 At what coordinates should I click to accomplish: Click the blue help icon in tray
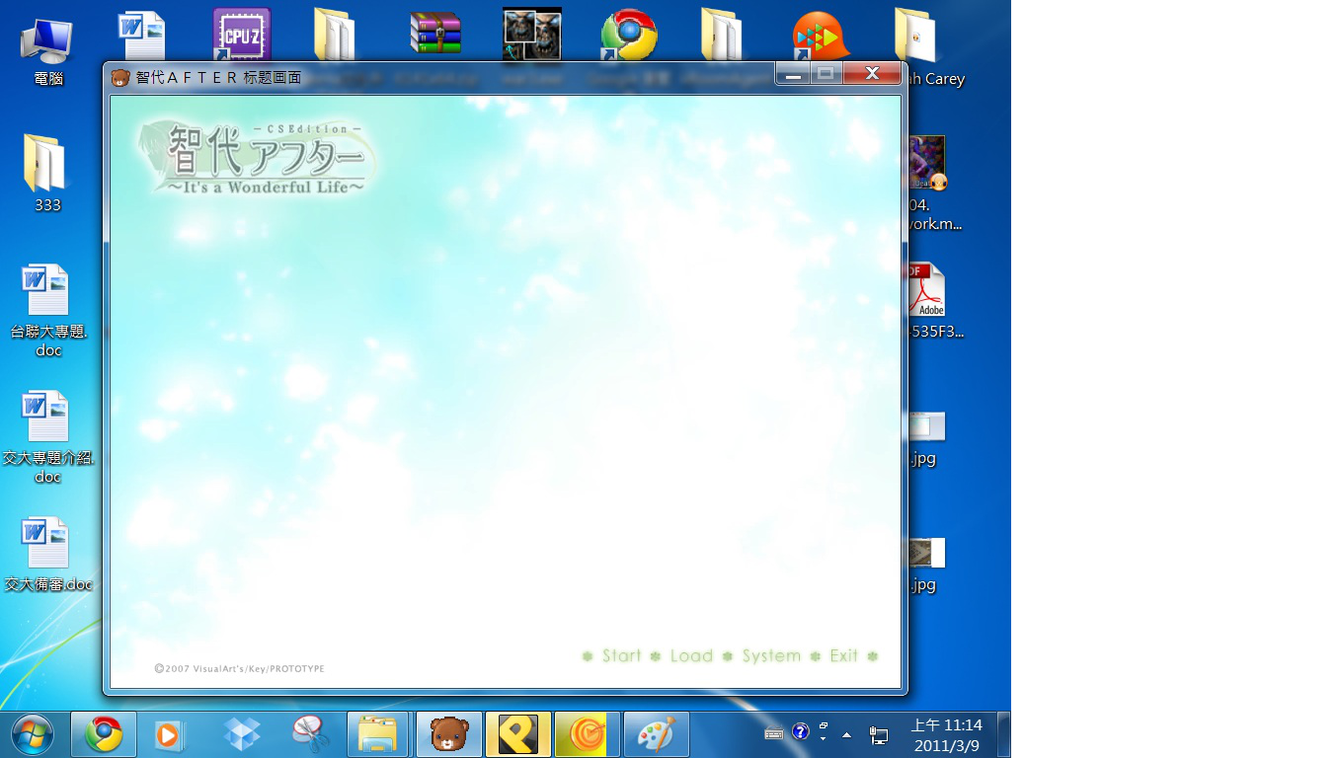tap(801, 732)
